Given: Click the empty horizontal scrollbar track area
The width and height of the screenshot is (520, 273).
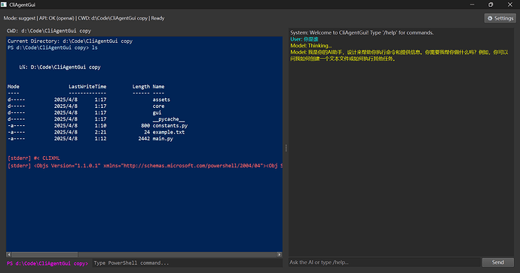Looking at the screenshot, I should [x=177, y=254].
